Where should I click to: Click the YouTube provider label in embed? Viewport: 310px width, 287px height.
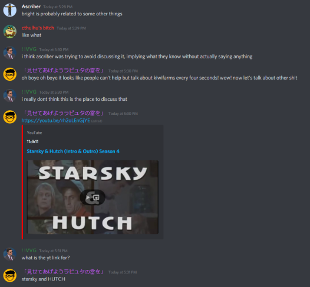pyautogui.click(x=34, y=133)
